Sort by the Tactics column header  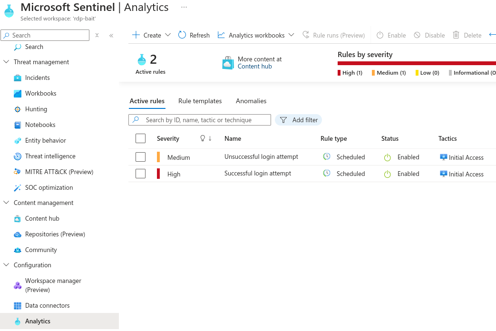click(447, 138)
